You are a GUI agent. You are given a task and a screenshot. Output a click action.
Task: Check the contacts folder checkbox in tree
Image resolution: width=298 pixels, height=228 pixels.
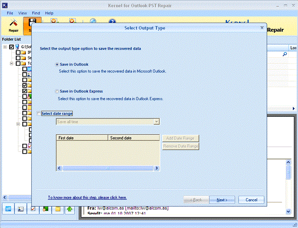click(25, 74)
